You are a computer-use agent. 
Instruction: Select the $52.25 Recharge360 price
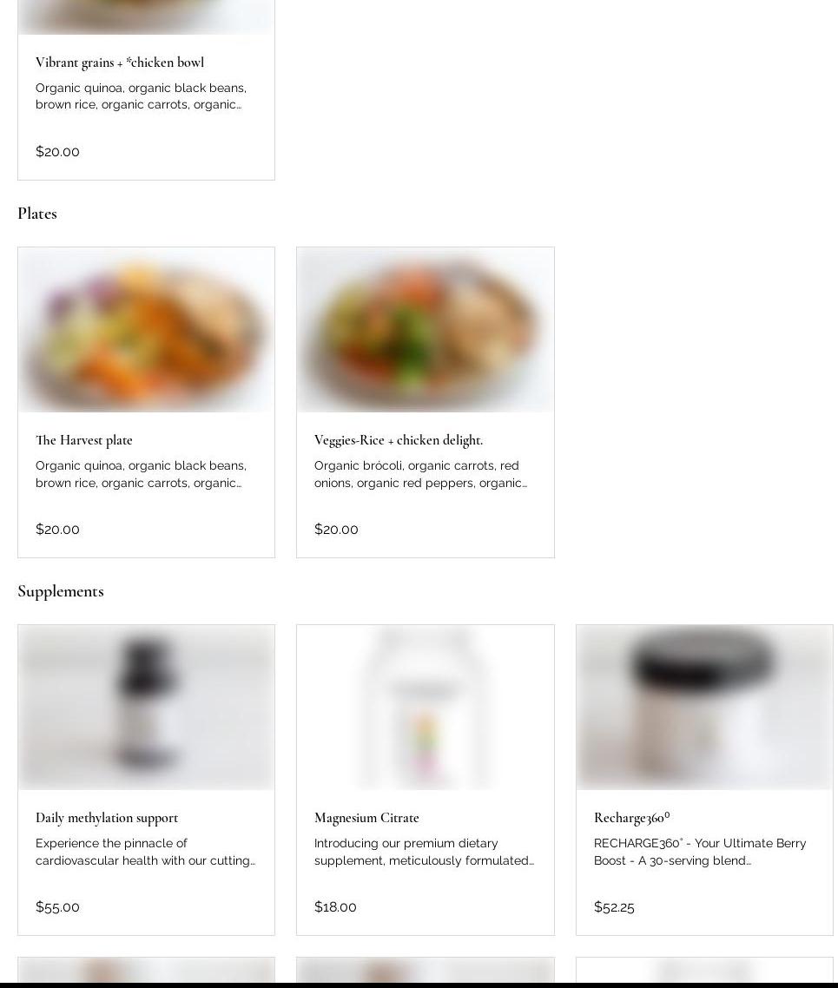click(614, 906)
